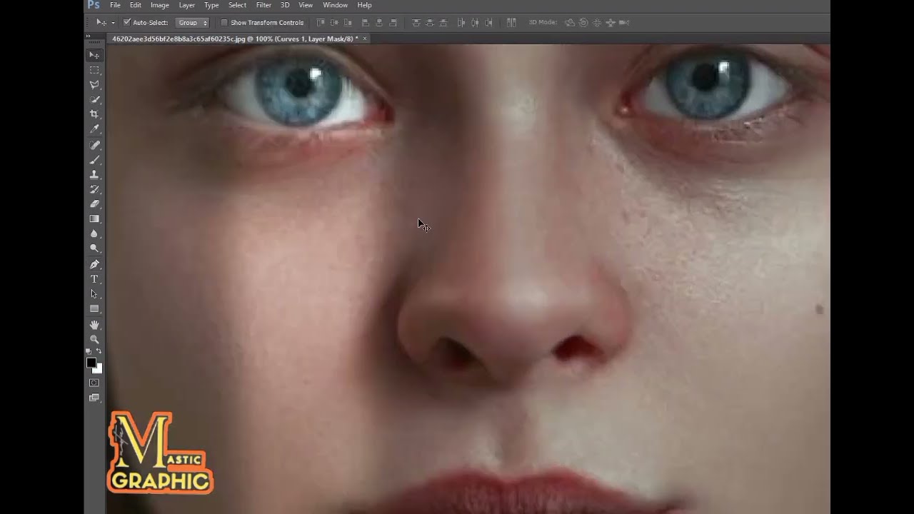This screenshot has width=914, height=514.
Task: Select the Gradient tool
Action: (x=94, y=219)
